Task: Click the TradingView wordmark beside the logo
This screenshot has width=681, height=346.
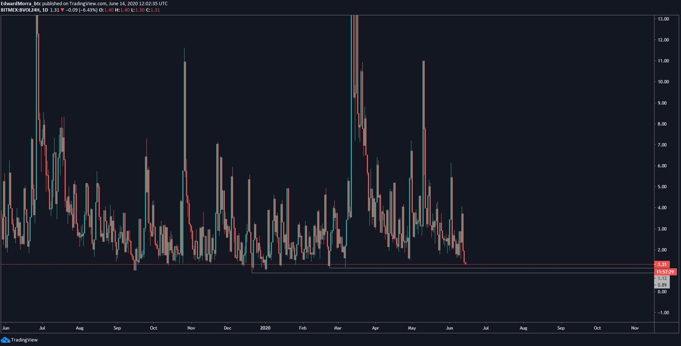Action: tap(24, 340)
